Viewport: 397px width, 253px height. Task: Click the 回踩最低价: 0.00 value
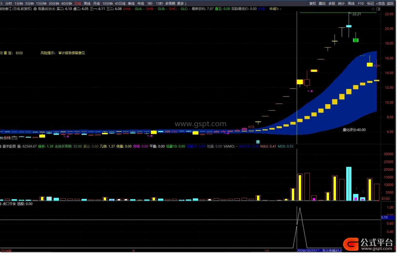point(244,9)
